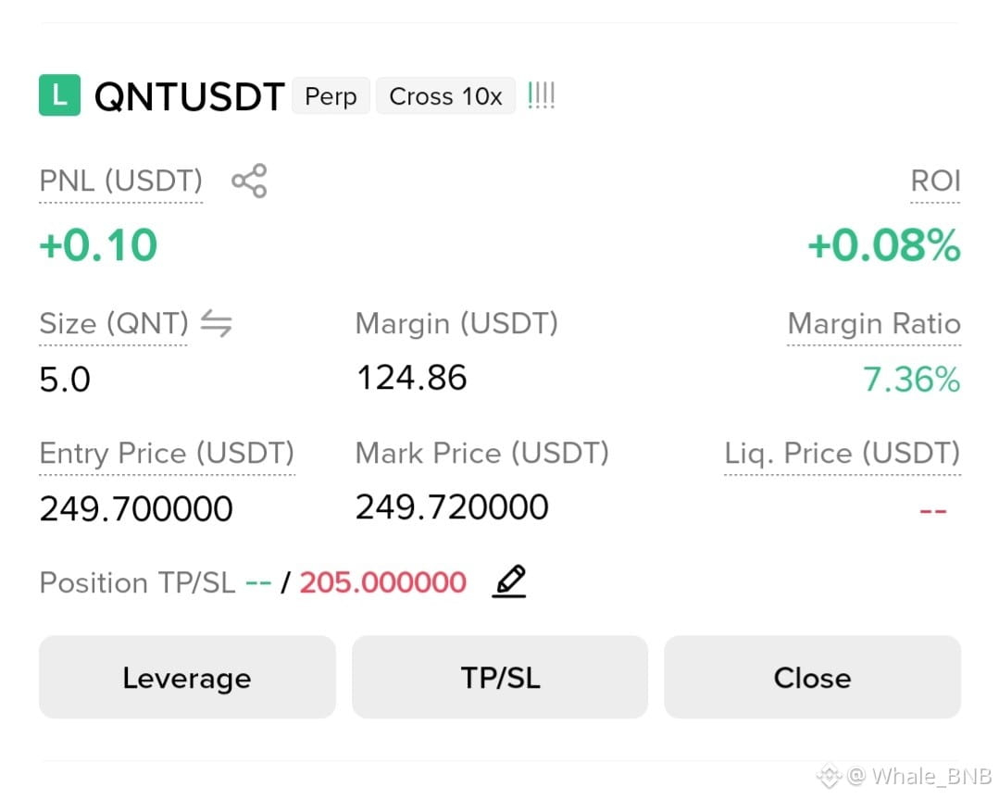Select the Cross 10x margin mode tag
This screenshot has height=799, width=999.
(x=445, y=96)
